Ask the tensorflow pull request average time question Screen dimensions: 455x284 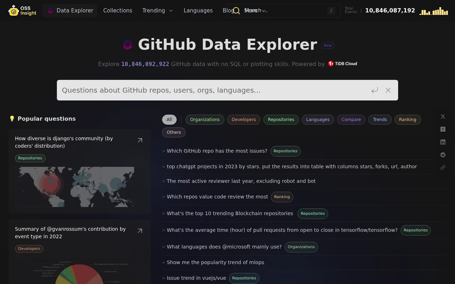[282, 230]
